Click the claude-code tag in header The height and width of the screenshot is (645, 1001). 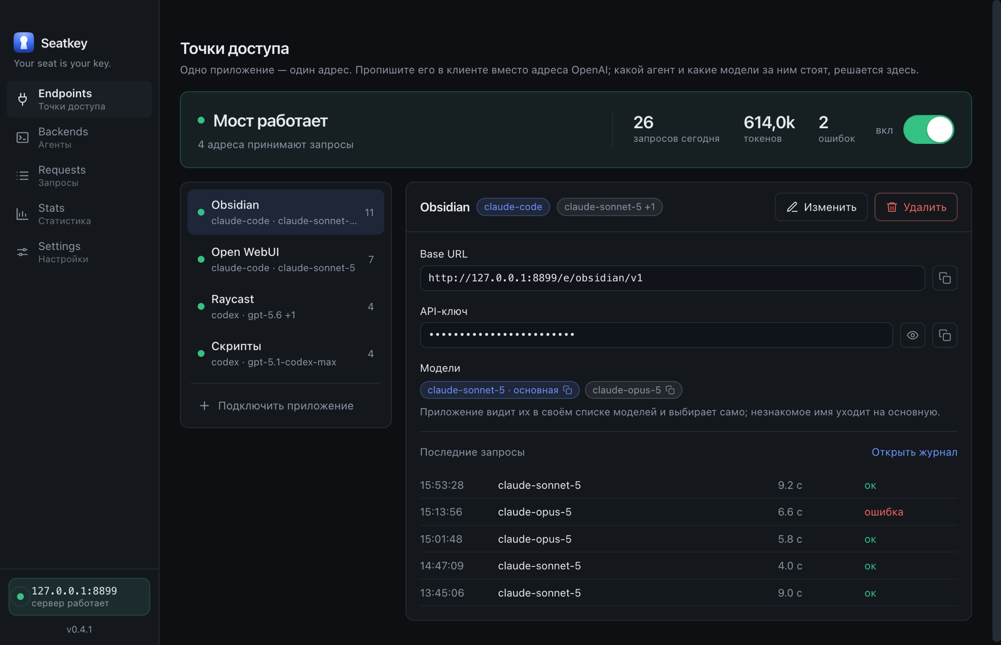pyautogui.click(x=513, y=207)
